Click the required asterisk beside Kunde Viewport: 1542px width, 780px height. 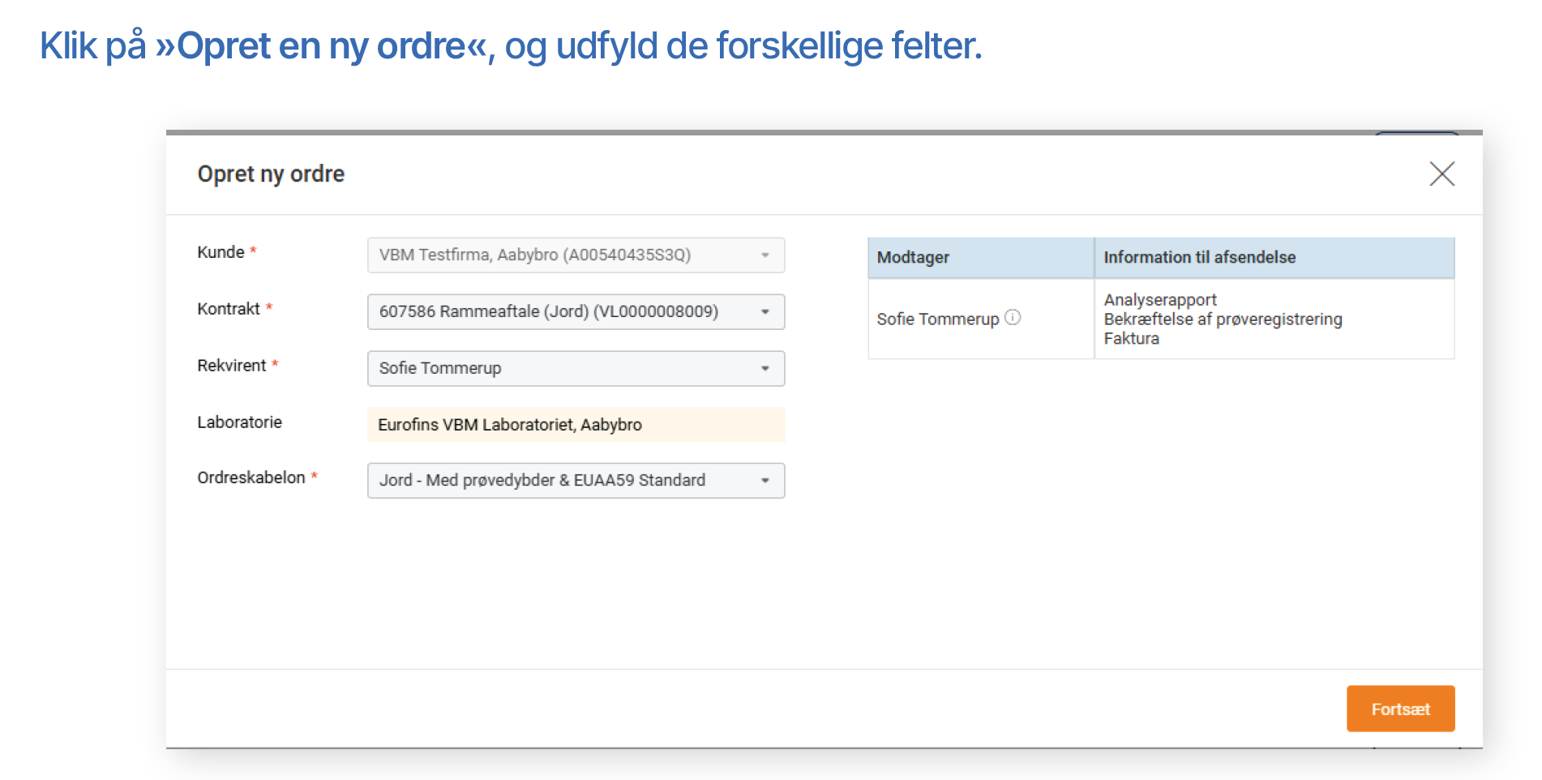[x=254, y=251]
